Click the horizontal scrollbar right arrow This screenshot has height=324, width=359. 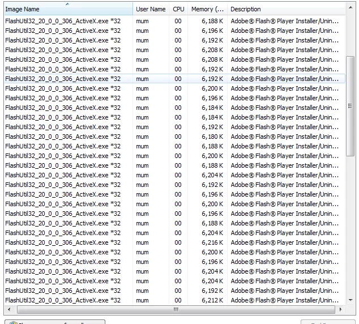click(x=341, y=310)
